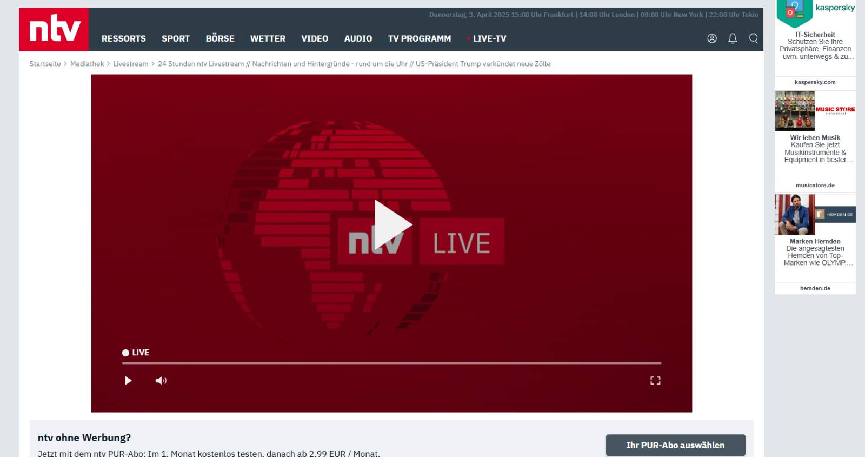
Task: Open the user account profile icon
Action: (712, 38)
